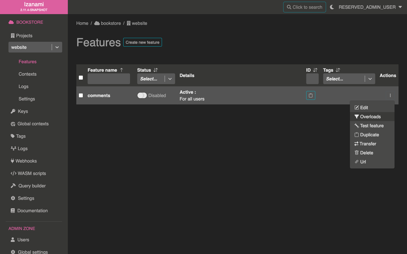The width and height of the screenshot is (407, 254).
Task: Toggle dark mode moon icon
Action: tap(332, 7)
